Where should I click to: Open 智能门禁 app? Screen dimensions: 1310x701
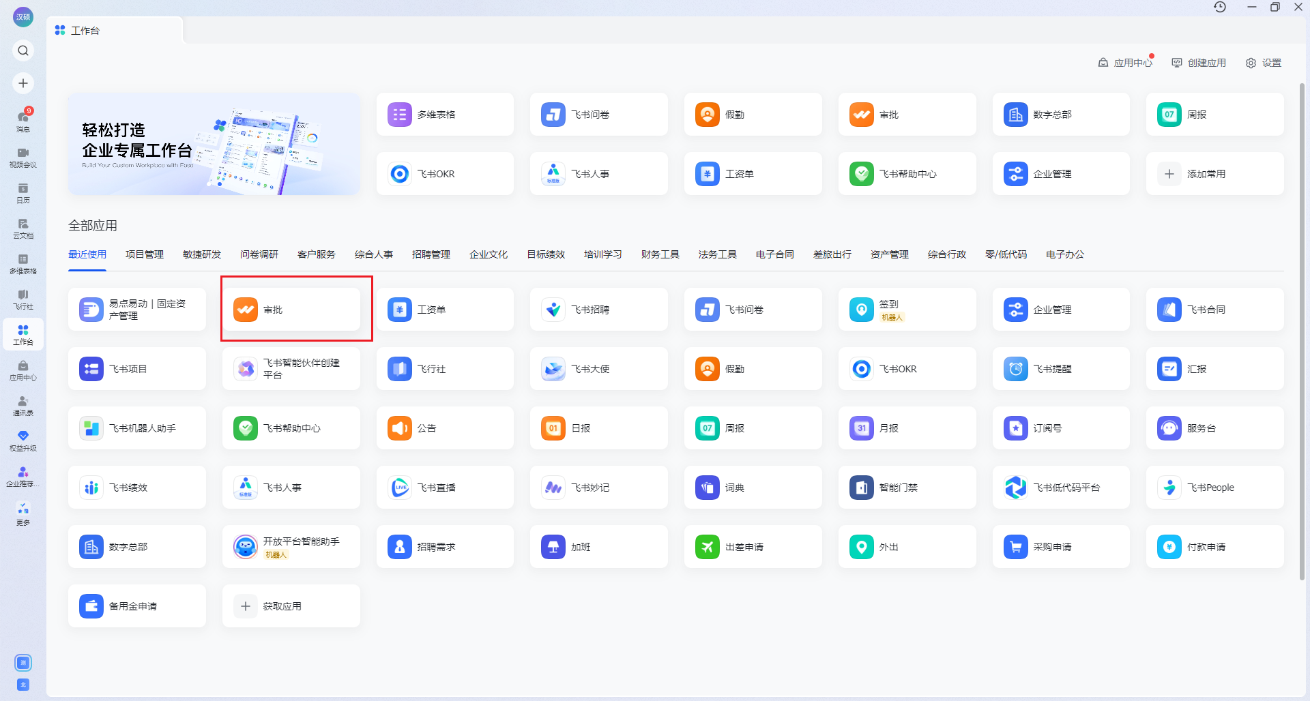(907, 487)
